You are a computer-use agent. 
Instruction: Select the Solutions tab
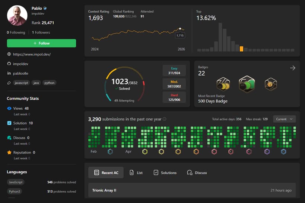pyautogui.click(x=165, y=173)
